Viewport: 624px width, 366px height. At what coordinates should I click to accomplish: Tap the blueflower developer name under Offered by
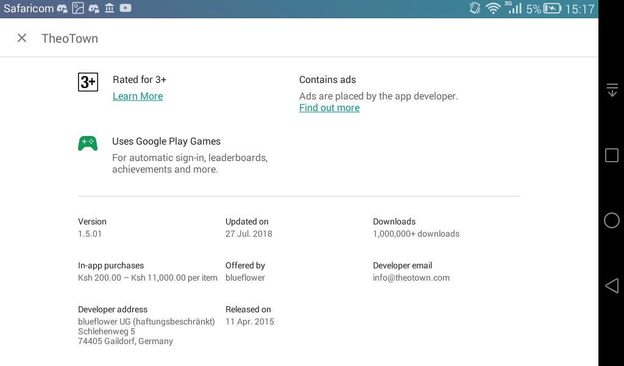click(x=245, y=278)
